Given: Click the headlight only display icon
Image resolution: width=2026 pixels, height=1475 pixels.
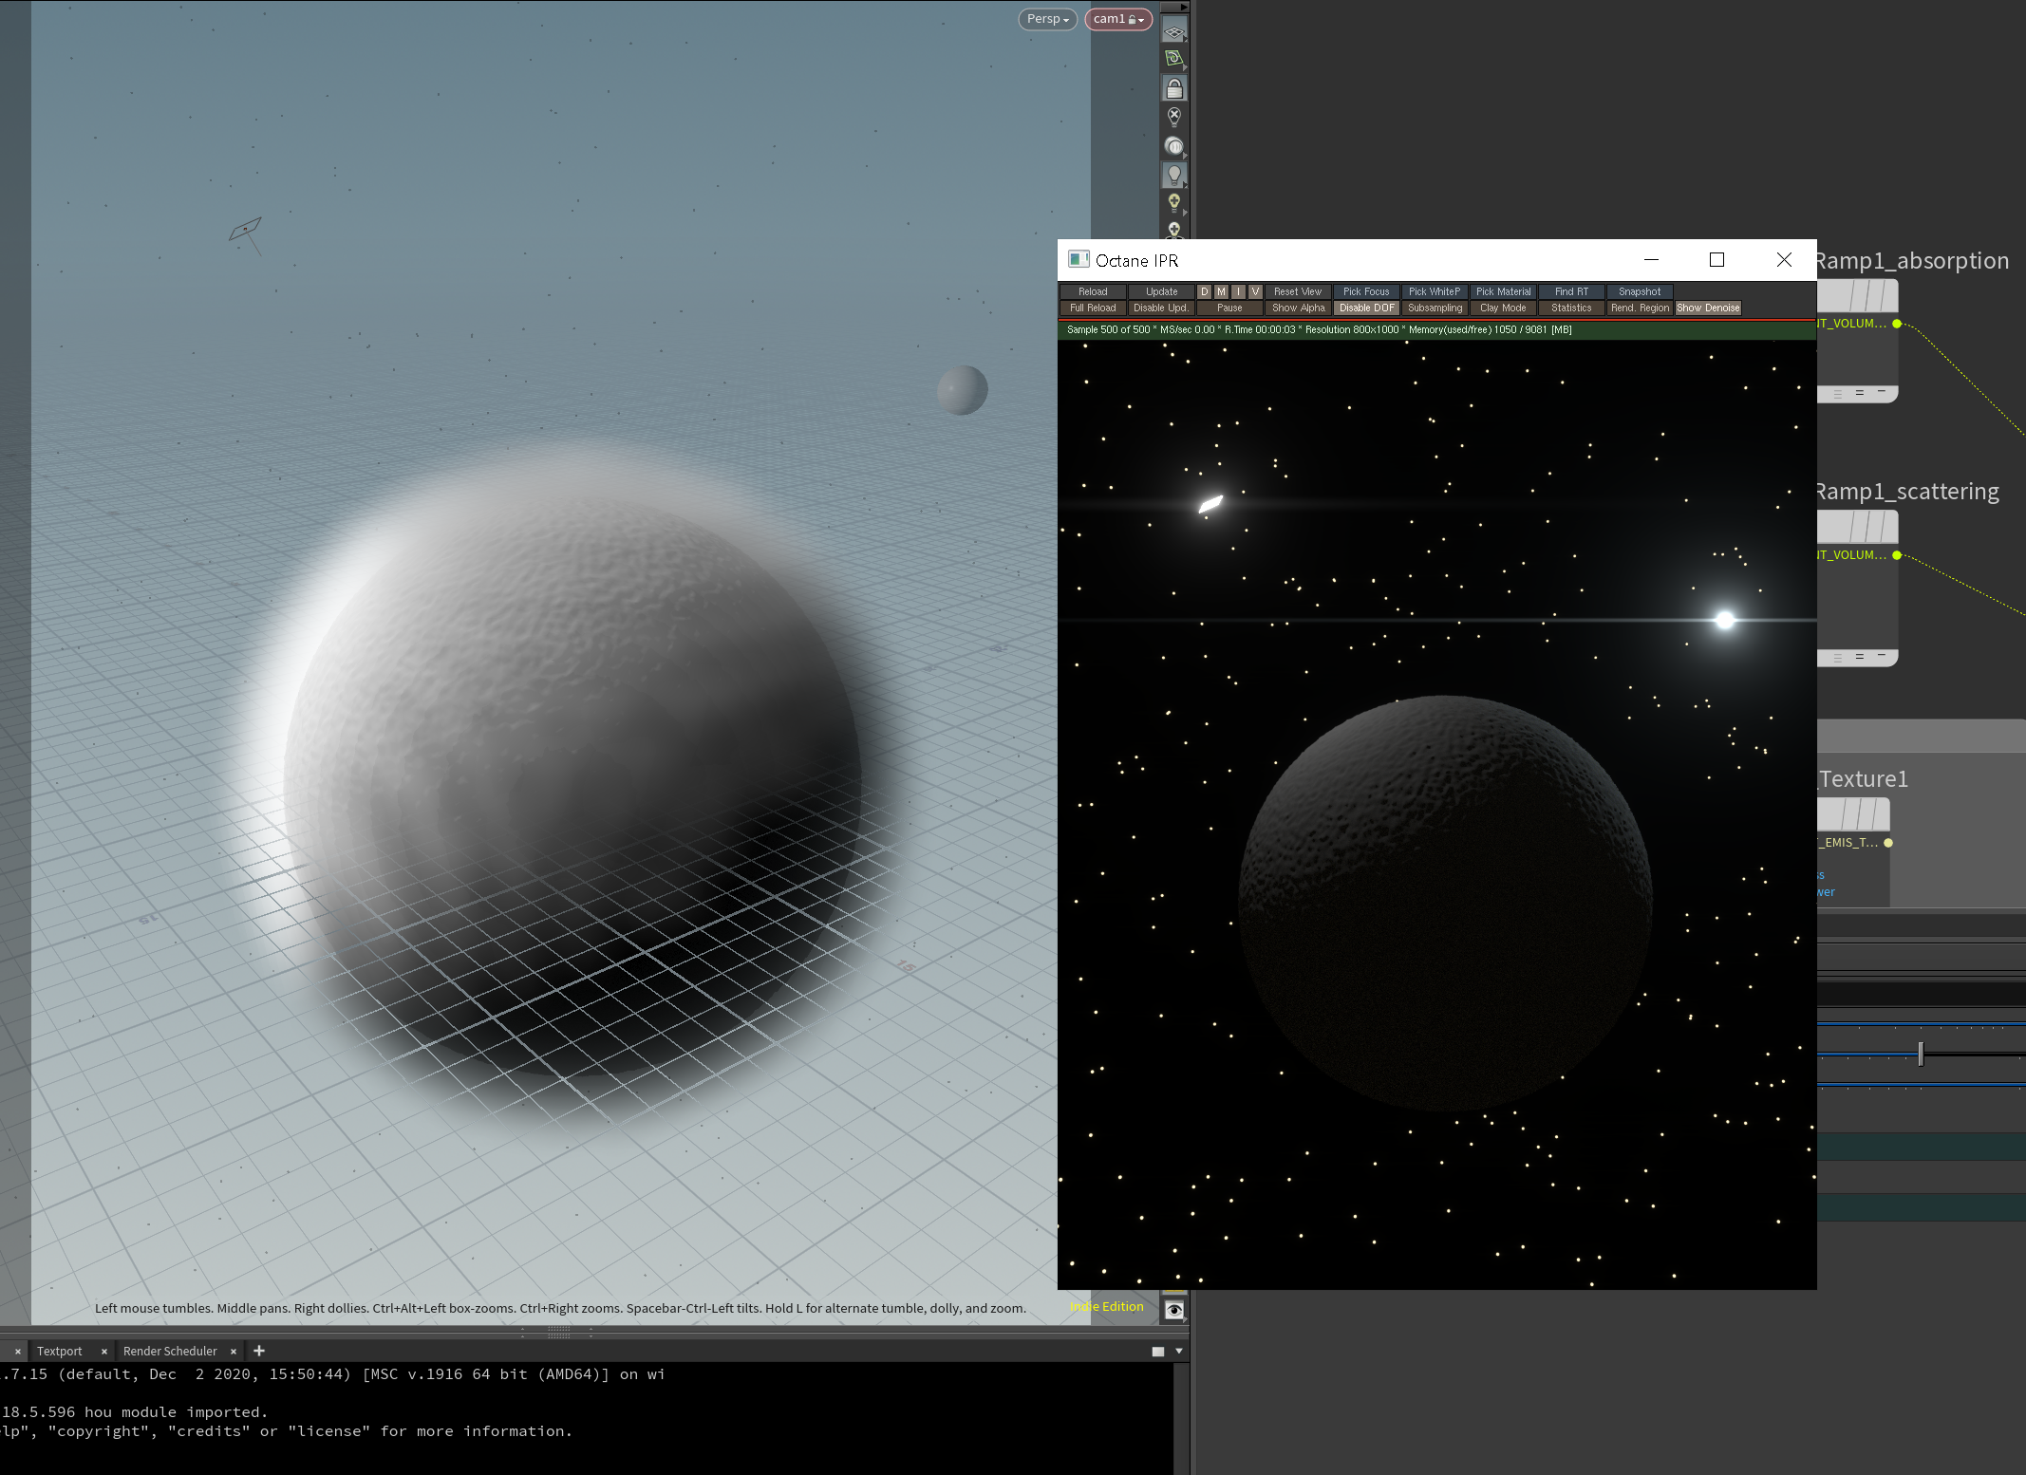Looking at the screenshot, I should tap(1174, 146).
